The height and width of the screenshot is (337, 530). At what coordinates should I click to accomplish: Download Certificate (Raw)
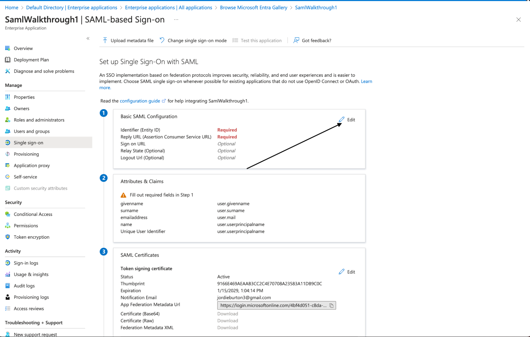tap(227, 321)
